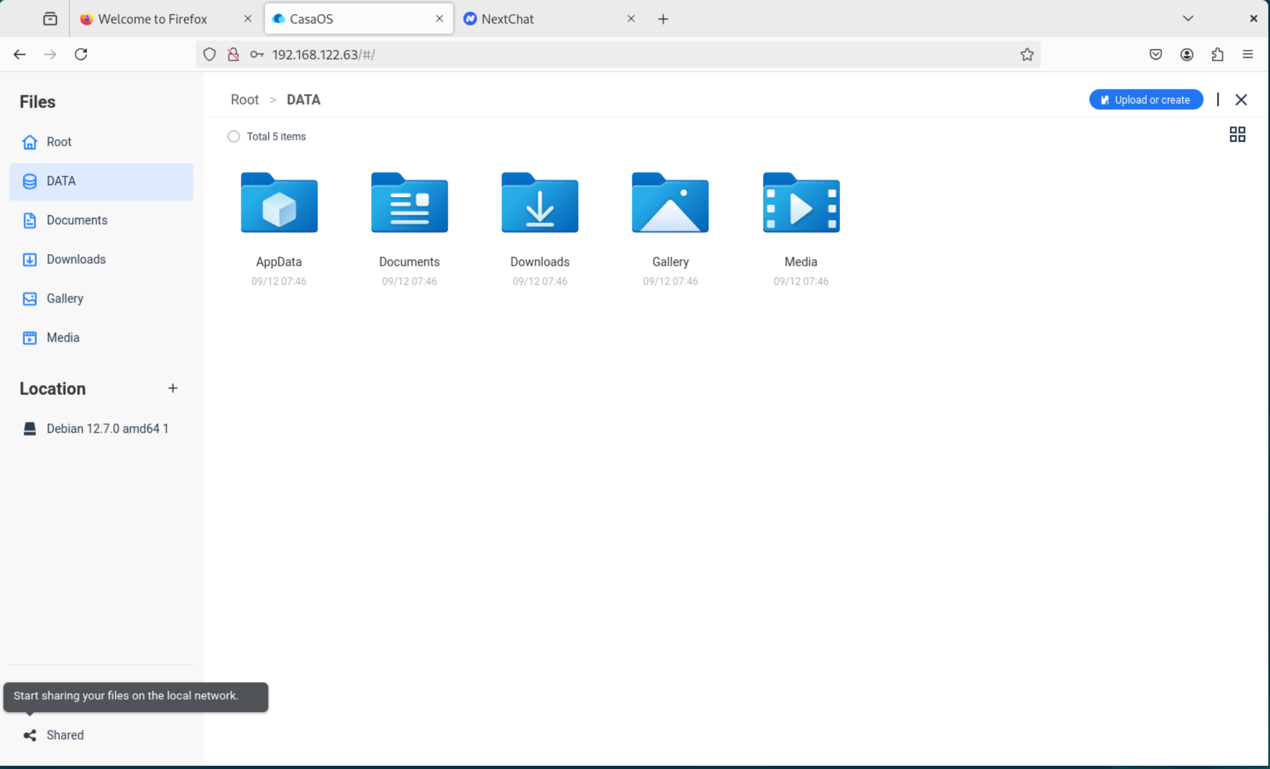Select all items with the circle checkbox

[x=233, y=136]
